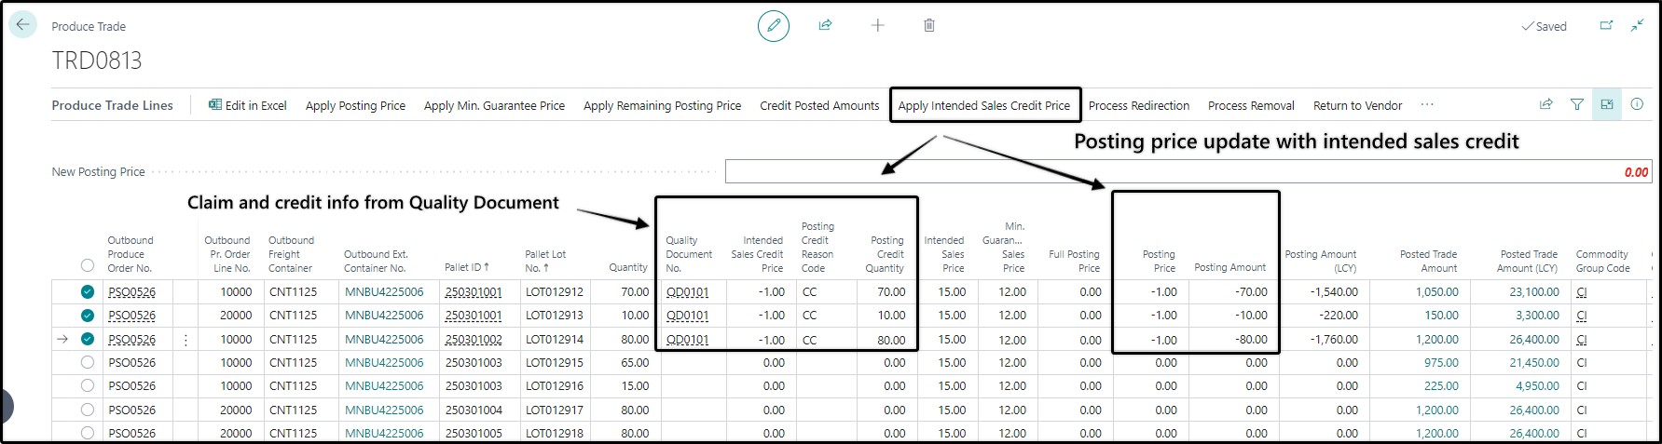Click the New Posting Price field

coord(1188,171)
